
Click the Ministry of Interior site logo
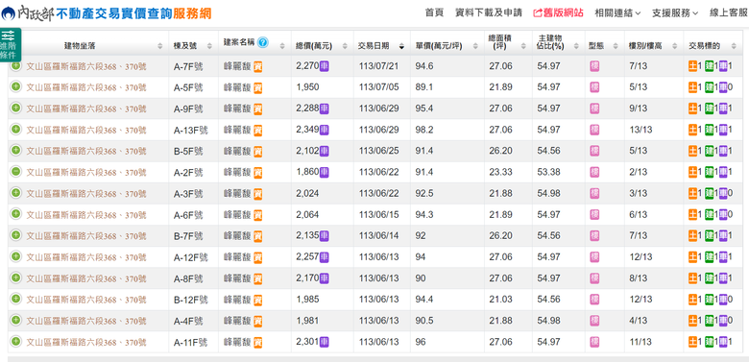106,12
